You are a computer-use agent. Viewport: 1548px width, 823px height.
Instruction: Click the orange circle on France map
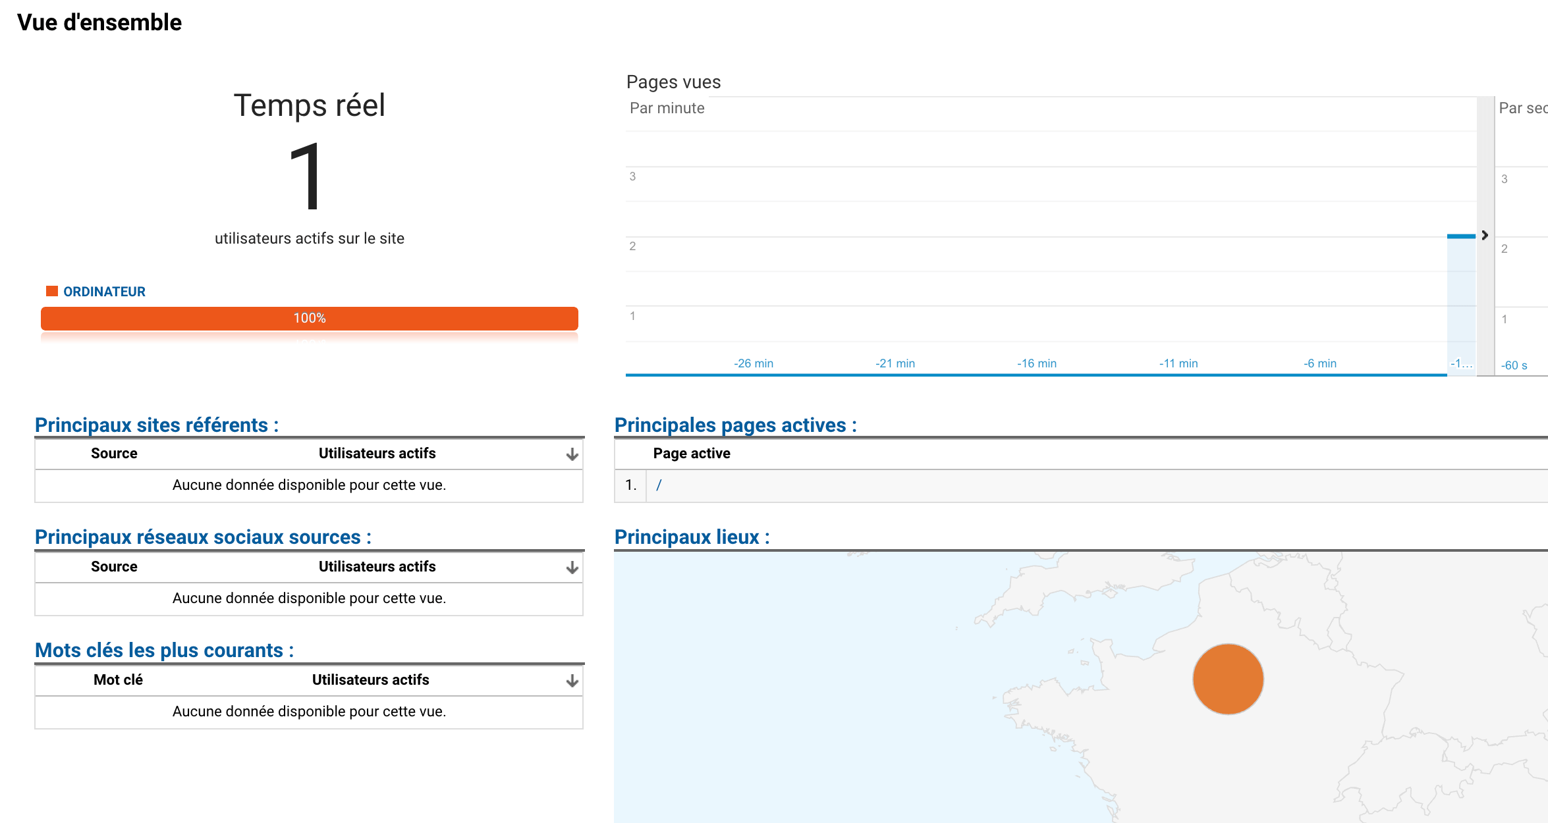(1228, 679)
